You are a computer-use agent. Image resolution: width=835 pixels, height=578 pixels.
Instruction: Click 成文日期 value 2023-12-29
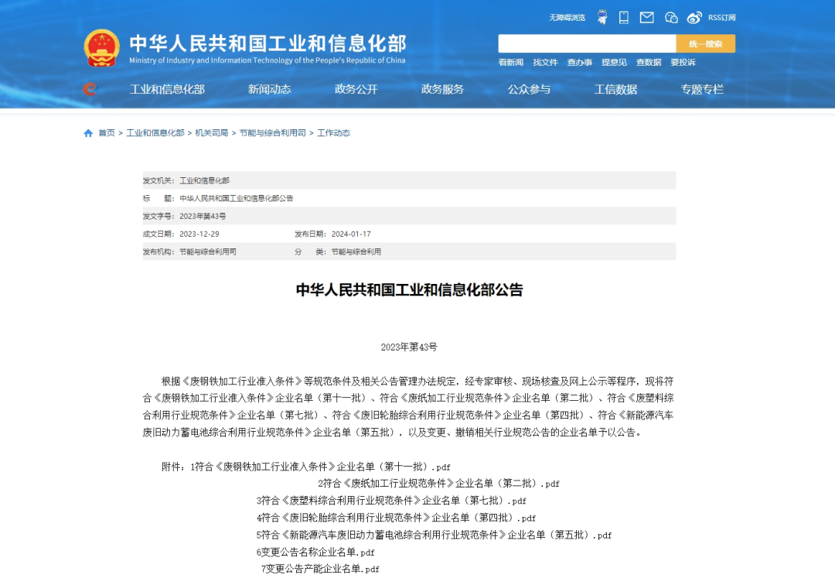(x=199, y=234)
